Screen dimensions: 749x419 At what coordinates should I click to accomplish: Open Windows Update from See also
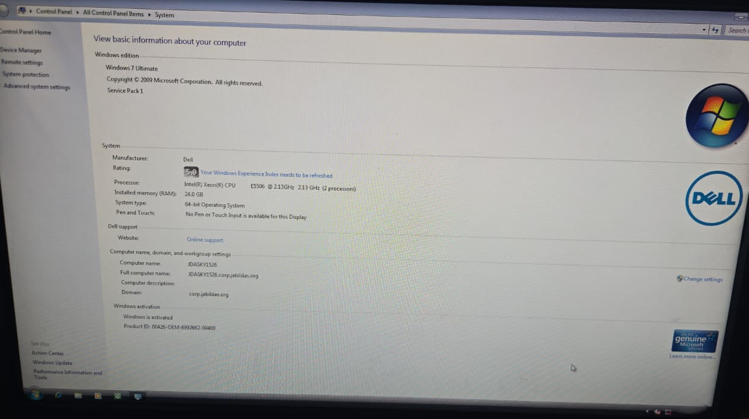53,363
